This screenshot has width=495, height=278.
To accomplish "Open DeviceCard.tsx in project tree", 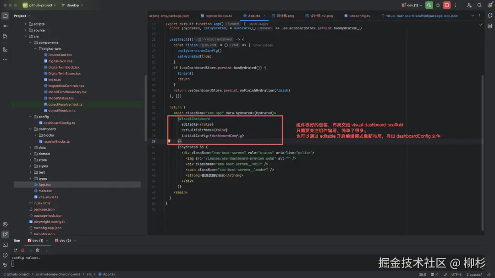I will pyautogui.click(x=60, y=55).
